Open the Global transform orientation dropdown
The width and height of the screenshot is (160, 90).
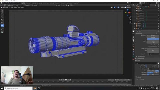point(59,5)
